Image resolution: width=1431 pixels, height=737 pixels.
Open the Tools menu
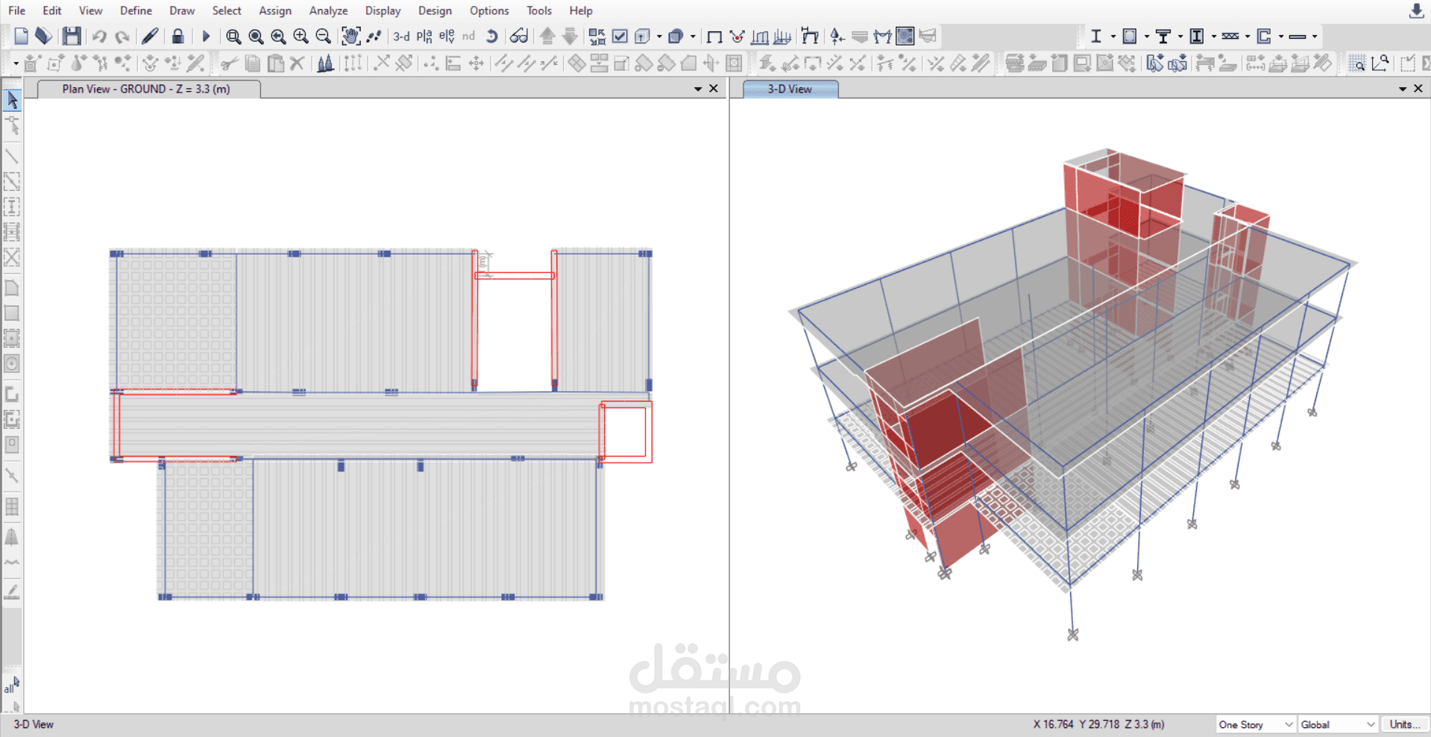point(539,10)
